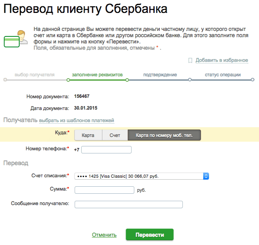Click the green progress marker starting заполнение реквизитов
Viewport: 259px width, 245px height.
(x=68, y=80)
